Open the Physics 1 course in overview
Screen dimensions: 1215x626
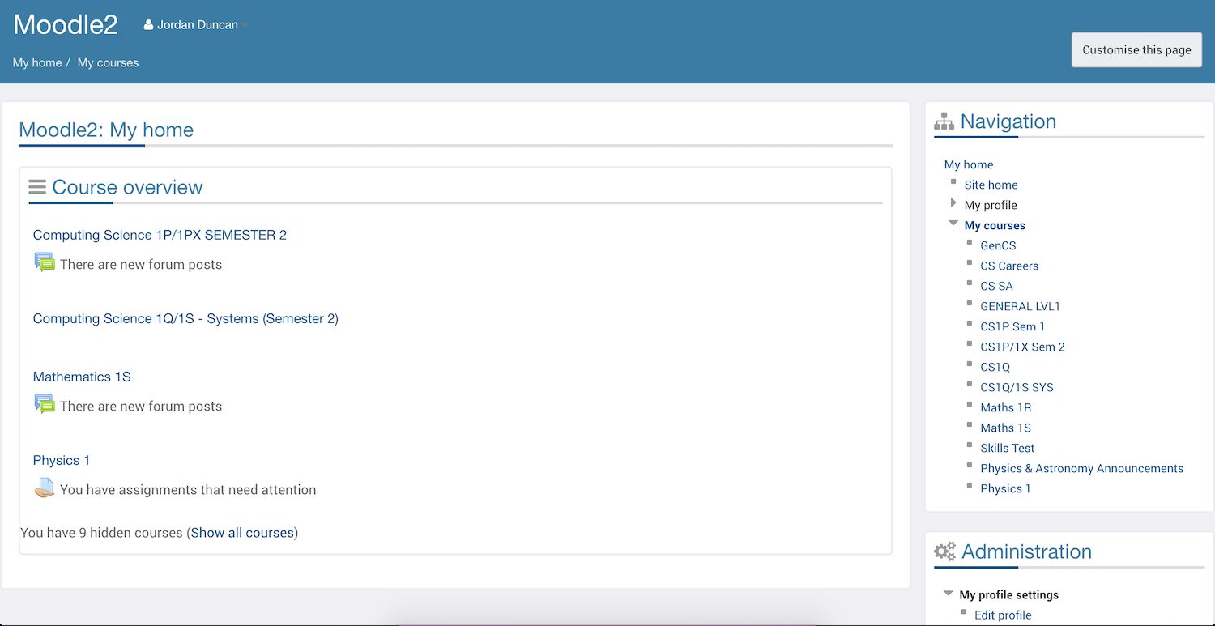click(x=62, y=460)
